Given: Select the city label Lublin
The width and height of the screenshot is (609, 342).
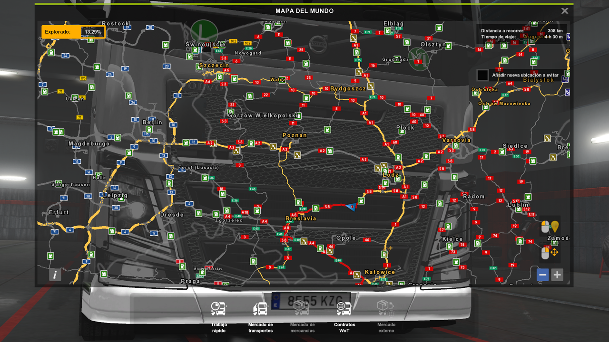Looking at the screenshot, I should click(x=518, y=205).
